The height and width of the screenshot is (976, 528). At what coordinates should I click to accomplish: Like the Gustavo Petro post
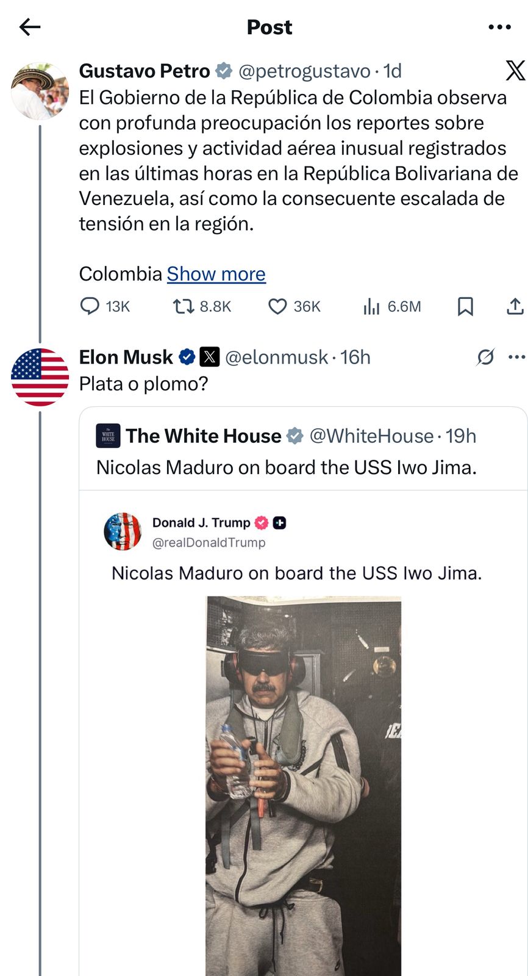point(277,306)
